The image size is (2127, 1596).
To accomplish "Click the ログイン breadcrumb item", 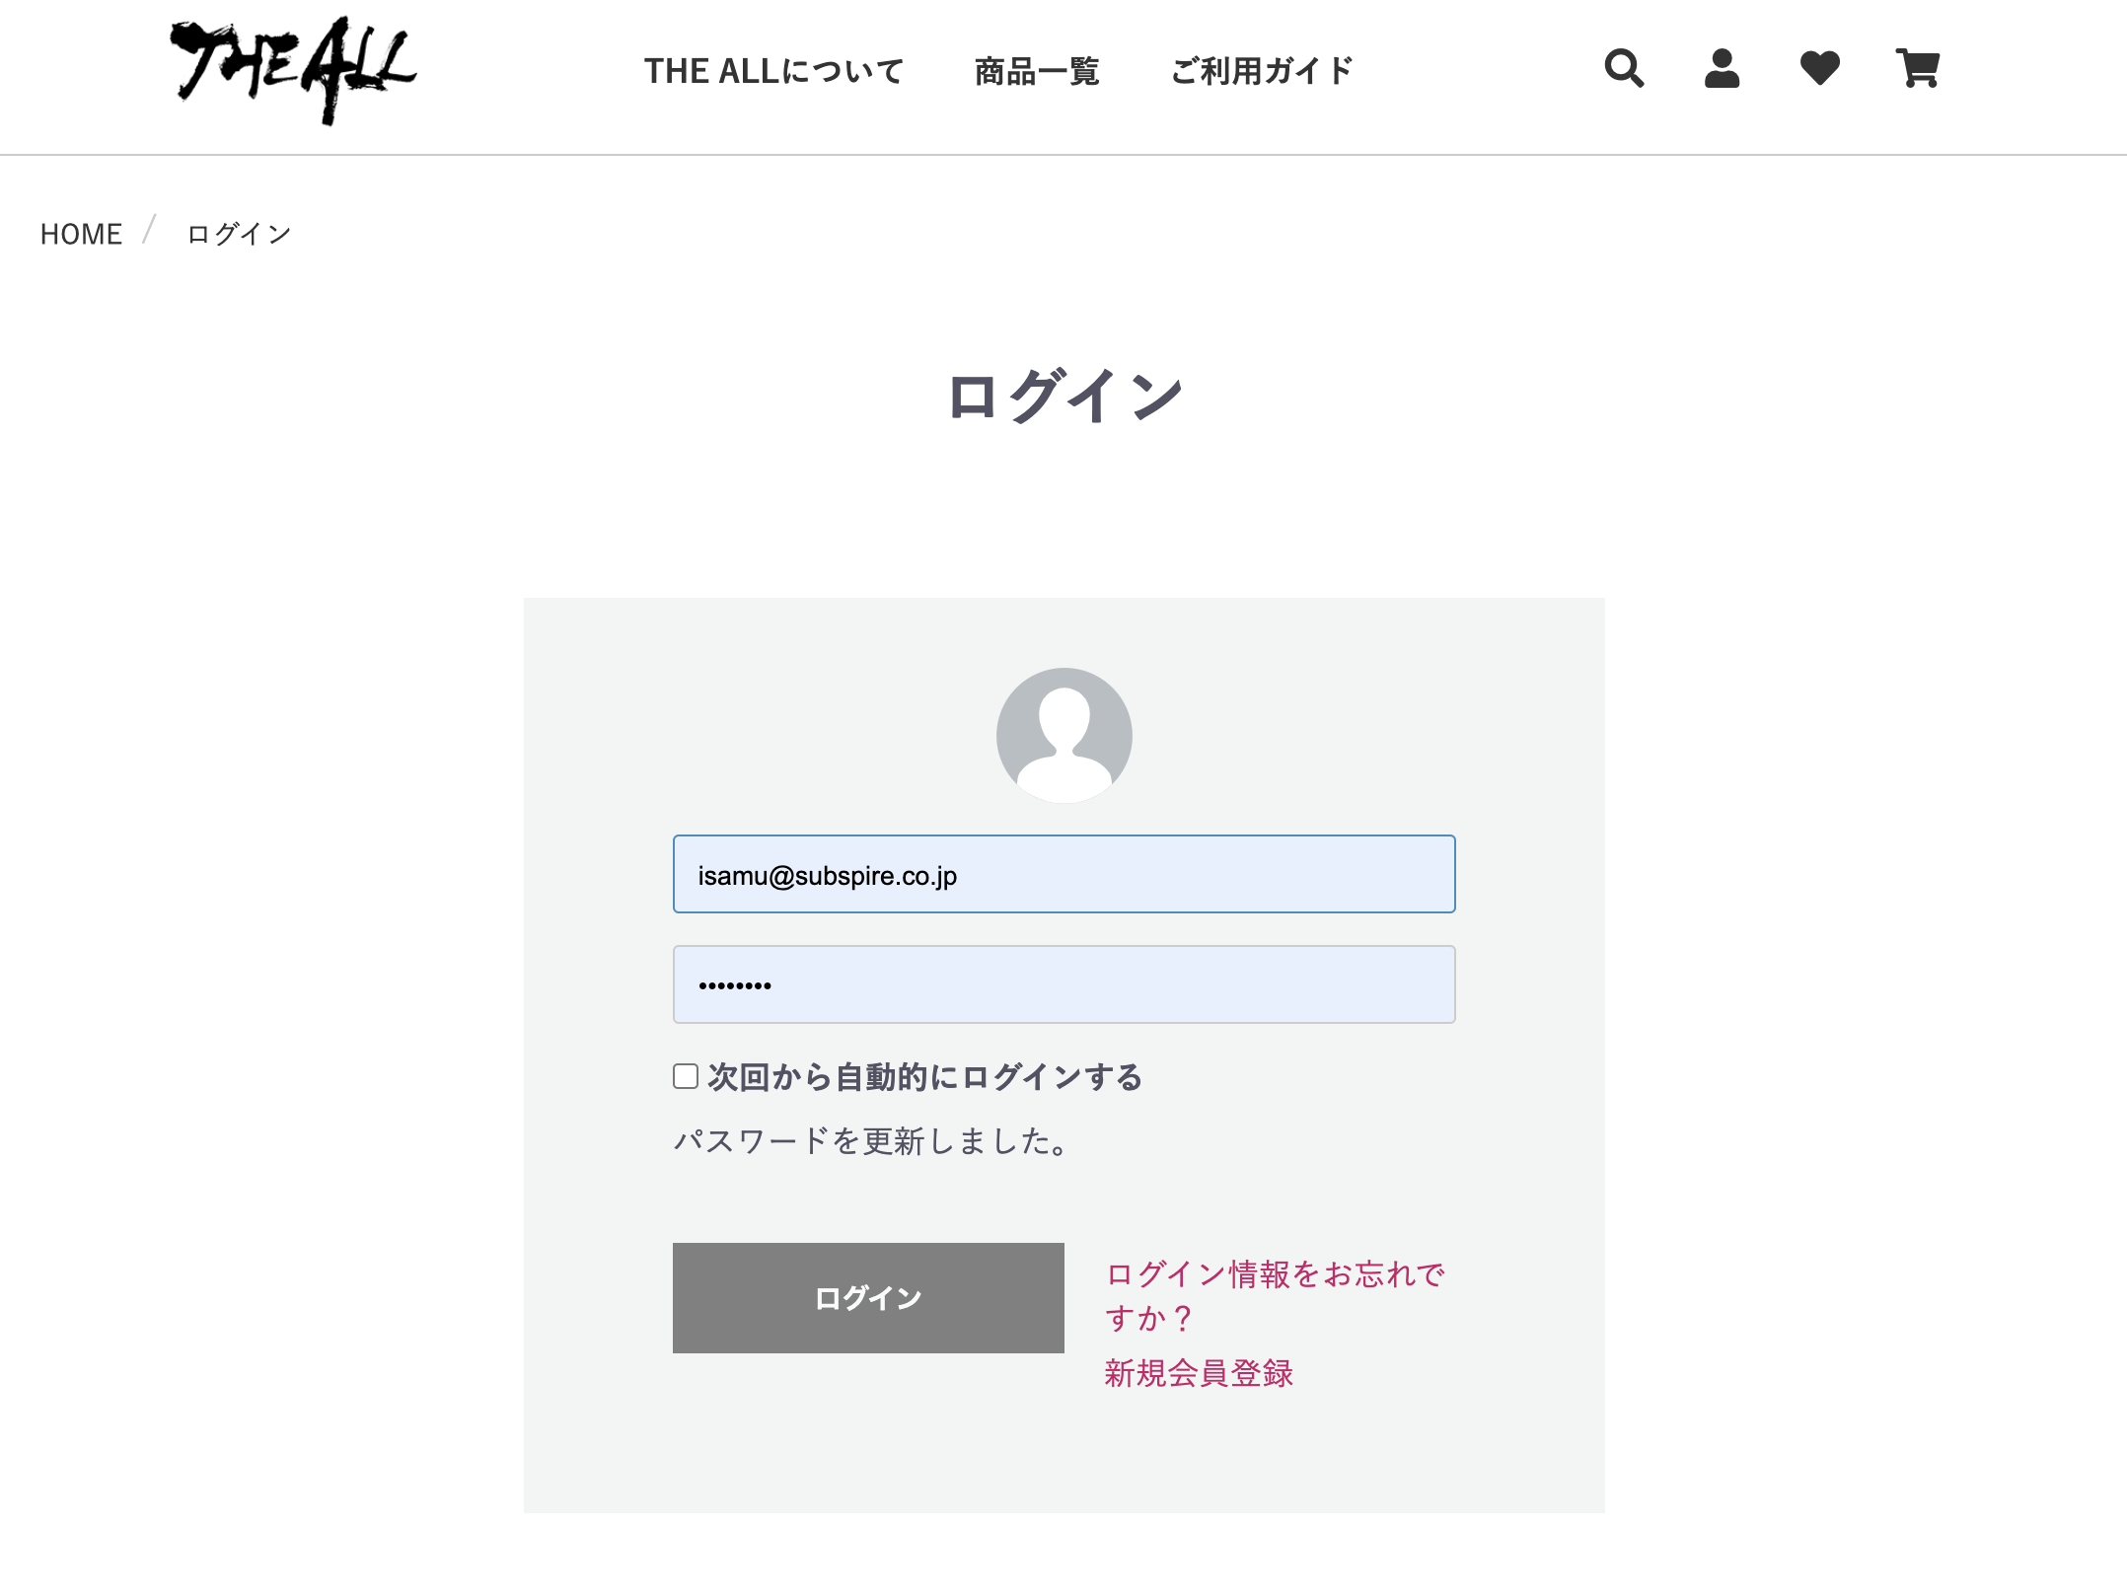I will pyautogui.click(x=239, y=234).
